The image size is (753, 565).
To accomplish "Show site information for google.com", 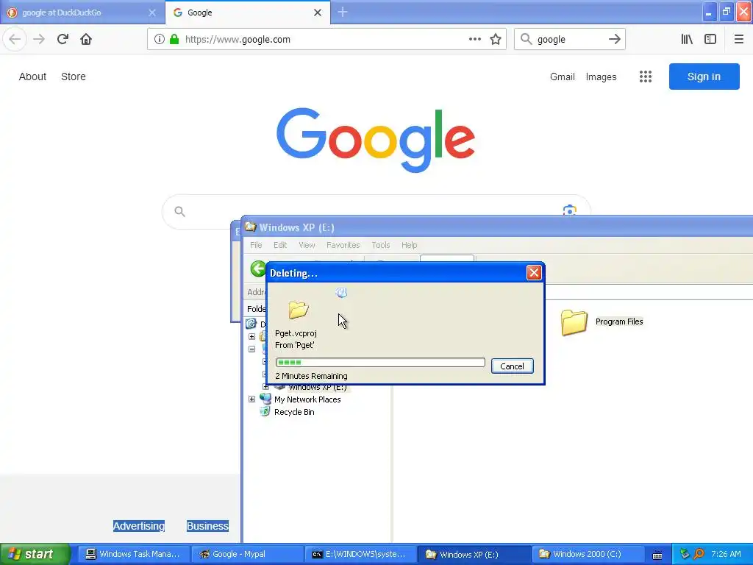I will coord(160,40).
